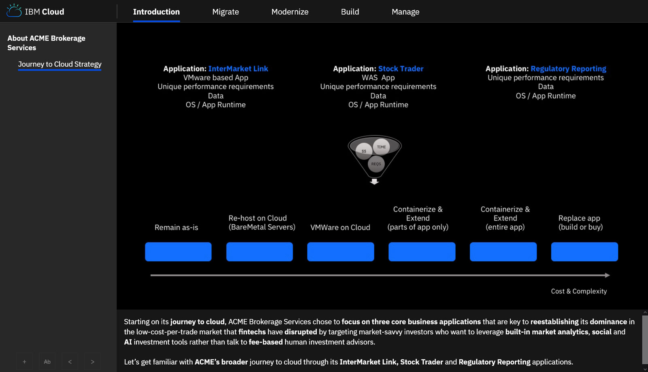Screen dimensions: 648x372
Task: Open the Manage tab
Action: [405, 12]
